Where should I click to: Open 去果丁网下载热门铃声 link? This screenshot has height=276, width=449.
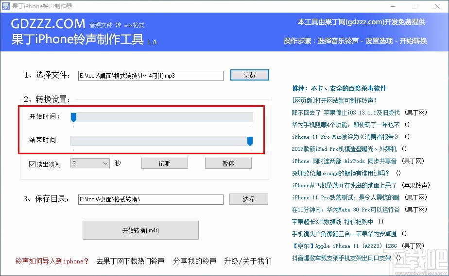coord(131,261)
